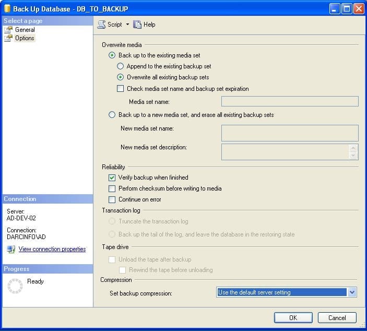This screenshot has width=367, height=331.
Task: Click the Select a page header
Action: 48,21
